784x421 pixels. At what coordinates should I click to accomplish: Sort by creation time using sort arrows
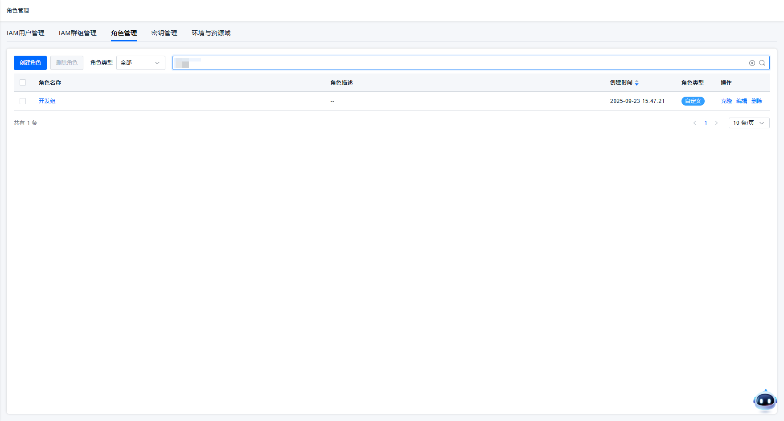coord(636,83)
